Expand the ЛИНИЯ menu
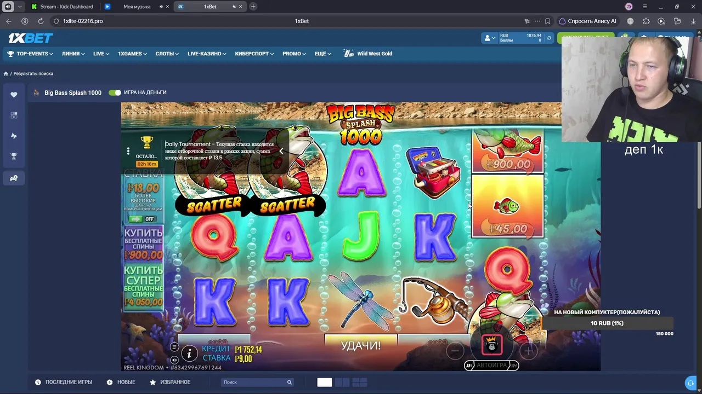 [x=73, y=54]
